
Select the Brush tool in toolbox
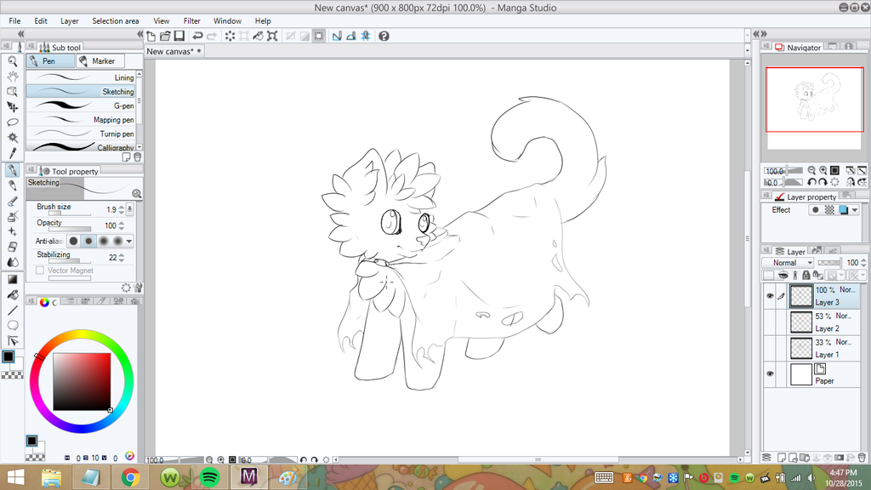[x=12, y=201]
